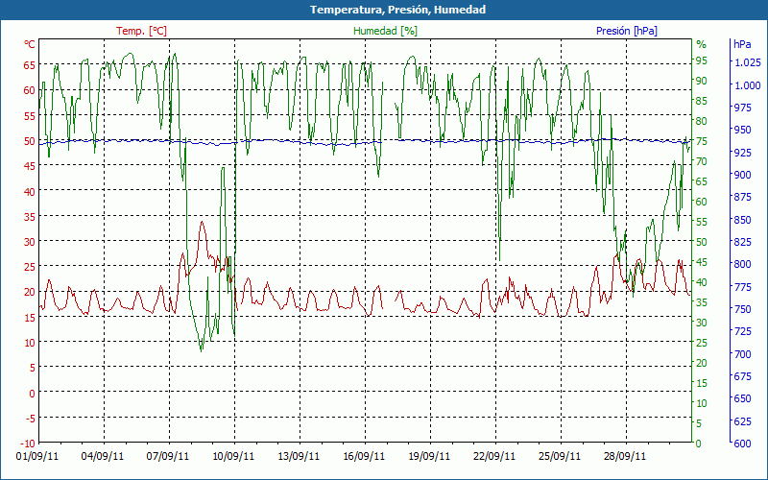Viewport: 768px width, 480px height.
Task: Click the '%' unit label on humidity axis
Action: pos(702,44)
